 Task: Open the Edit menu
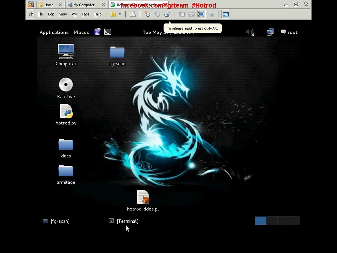point(51,14)
